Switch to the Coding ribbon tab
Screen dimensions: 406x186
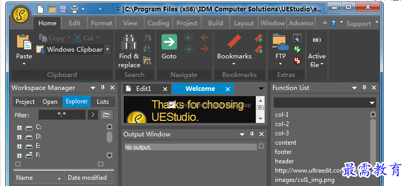[x=158, y=23]
